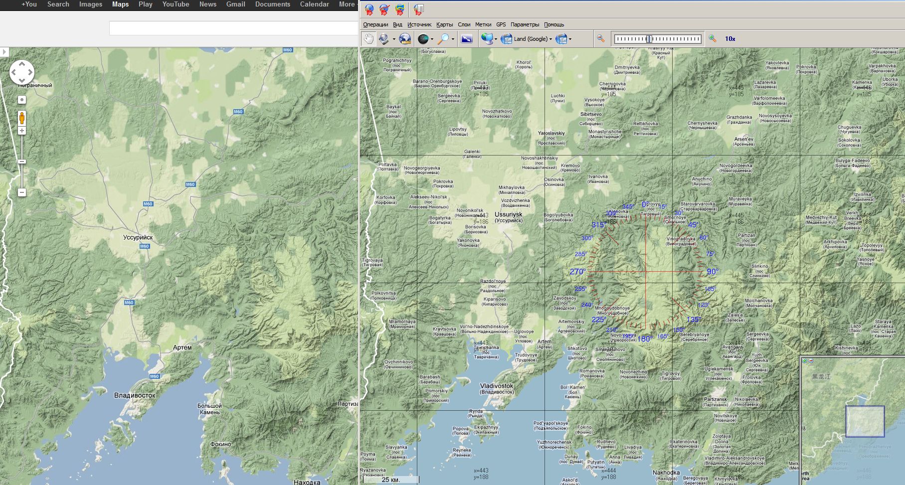Click the red minus button on minimap

[x=811, y=360]
